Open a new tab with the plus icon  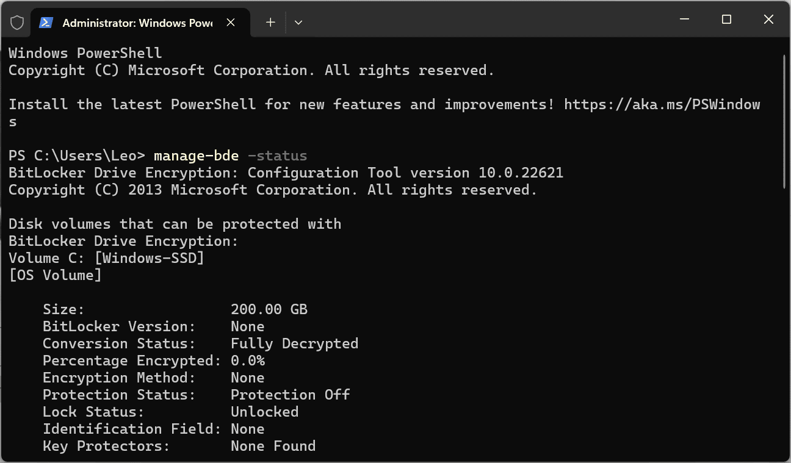pyautogui.click(x=270, y=23)
